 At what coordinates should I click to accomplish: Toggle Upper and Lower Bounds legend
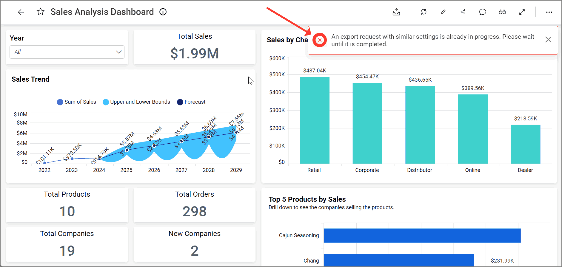point(136,102)
